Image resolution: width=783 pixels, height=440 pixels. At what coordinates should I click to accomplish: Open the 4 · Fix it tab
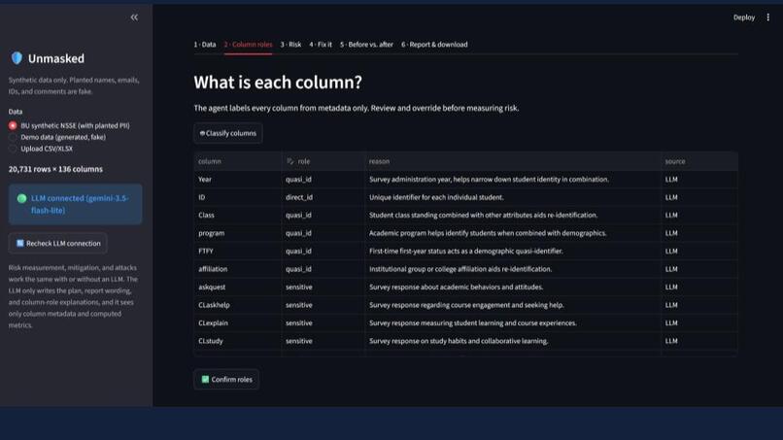(321, 45)
